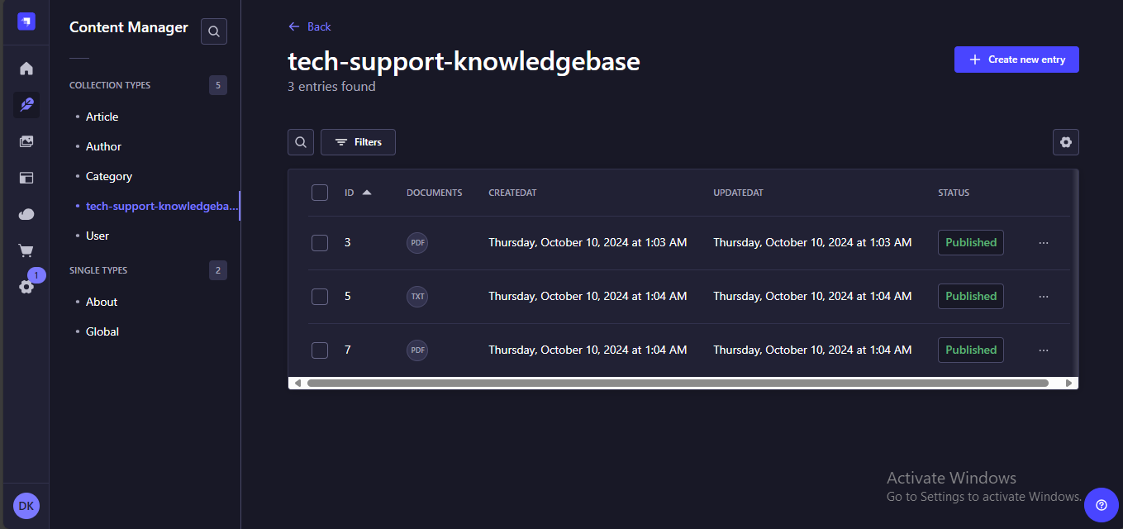Open the Global single type
This screenshot has height=529, width=1123.
tap(102, 331)
